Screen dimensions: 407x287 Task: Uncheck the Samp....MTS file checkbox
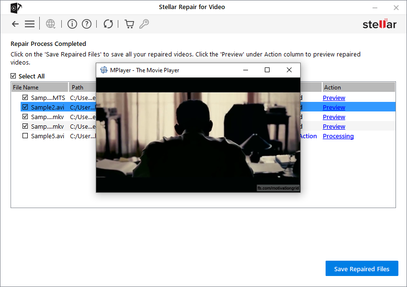click(x=25, y=98)
